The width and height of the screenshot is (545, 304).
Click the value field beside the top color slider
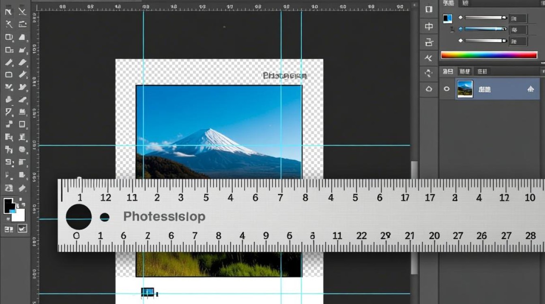(518, 18)
